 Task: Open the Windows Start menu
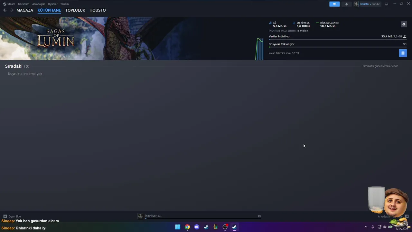[x=178, y=227]
